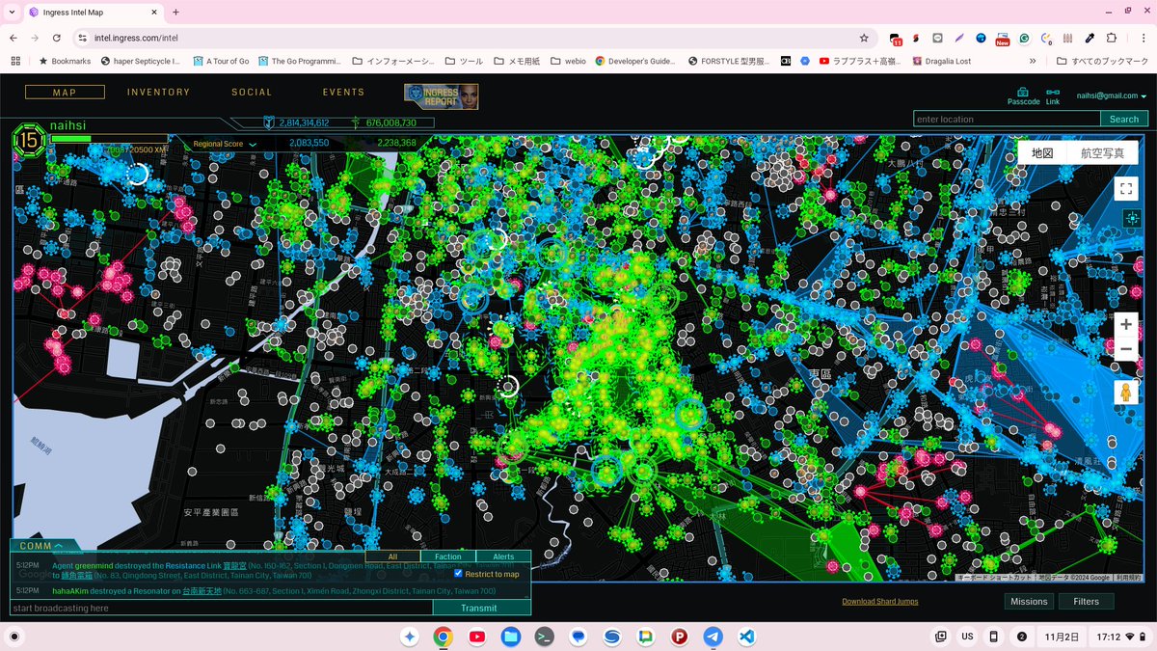The height and width of the screenshot is (651, 1157).
Task: Click the enter location input field
Action: 1007,119
